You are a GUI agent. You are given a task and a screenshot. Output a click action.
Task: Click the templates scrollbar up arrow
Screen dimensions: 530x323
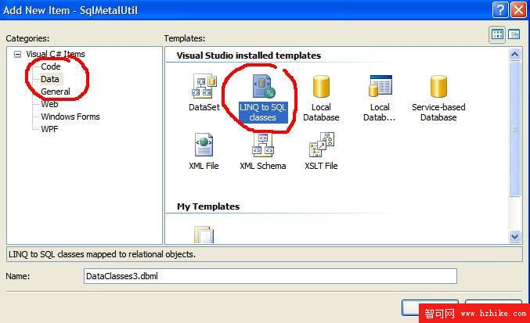pos(514,54)
